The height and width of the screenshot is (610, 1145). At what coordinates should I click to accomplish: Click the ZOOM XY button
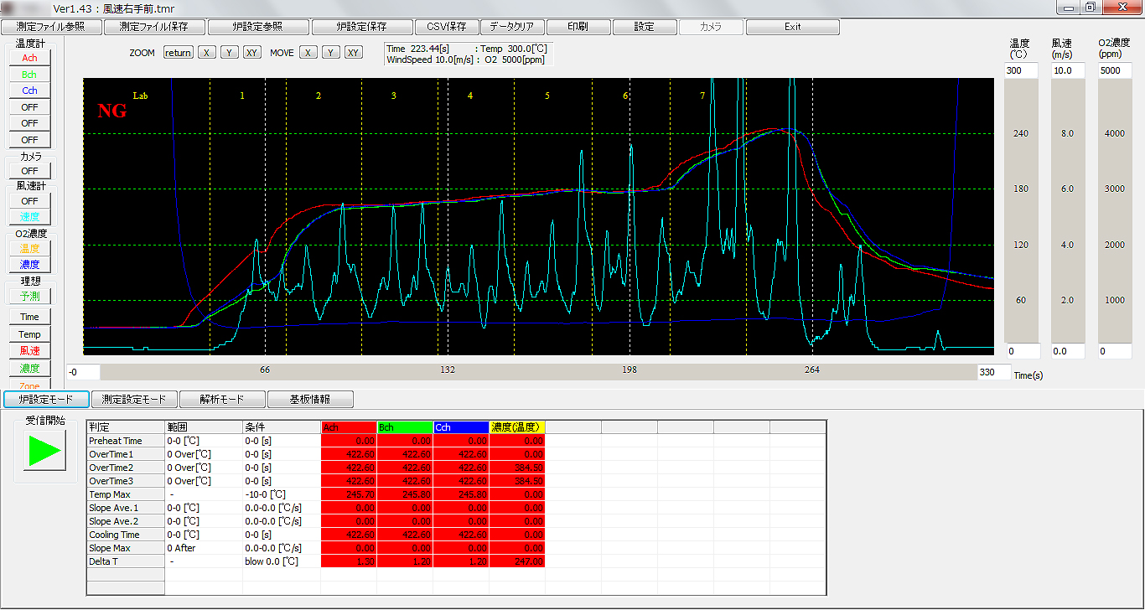click(251, 53)
